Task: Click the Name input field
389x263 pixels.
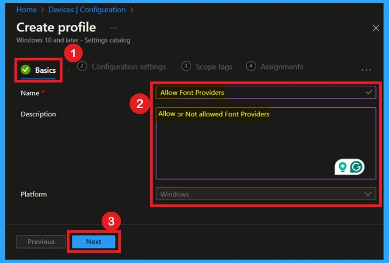Action: tap(266, 92)
